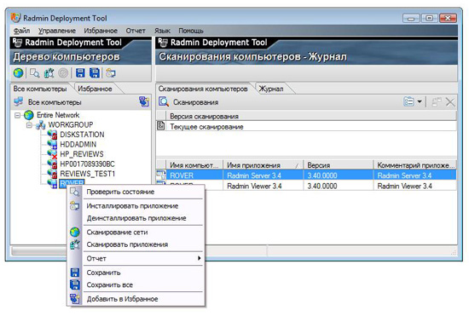Click the Сканирования magnifier icon
This screenshot has width=469, height=316.
click(x=164, y=101)
